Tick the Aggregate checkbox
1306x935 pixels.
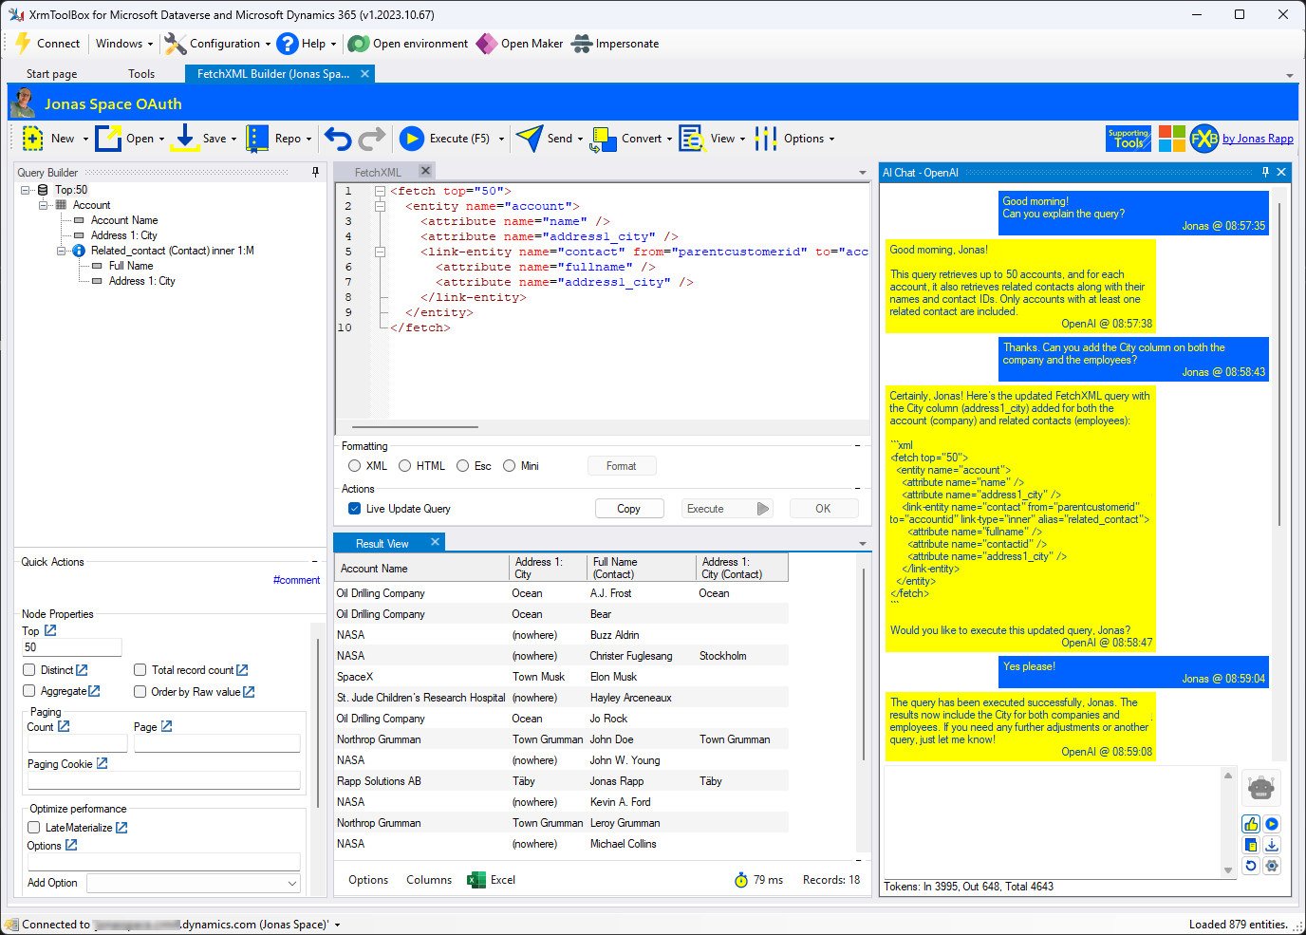click(x=29, y=691)
